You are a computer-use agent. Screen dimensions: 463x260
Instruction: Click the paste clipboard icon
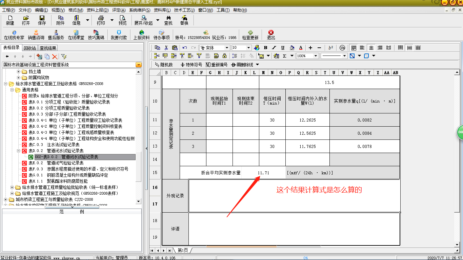tap(175, 48)
